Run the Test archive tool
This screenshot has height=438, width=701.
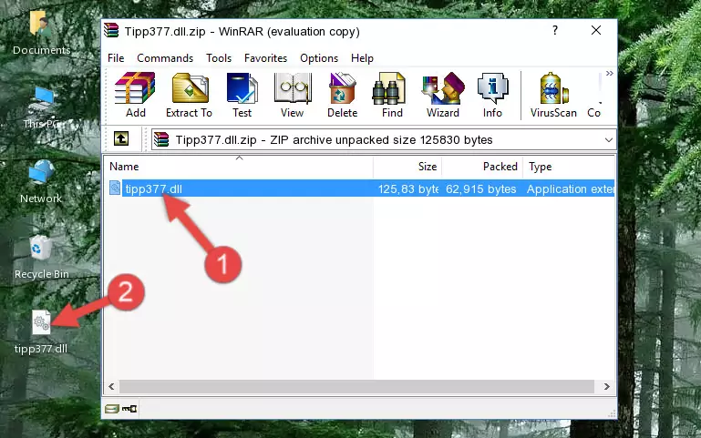(242, 95)
